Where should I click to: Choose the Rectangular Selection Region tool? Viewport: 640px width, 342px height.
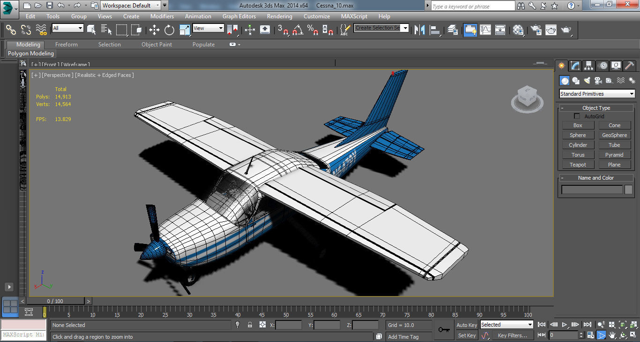click(121, 30)
